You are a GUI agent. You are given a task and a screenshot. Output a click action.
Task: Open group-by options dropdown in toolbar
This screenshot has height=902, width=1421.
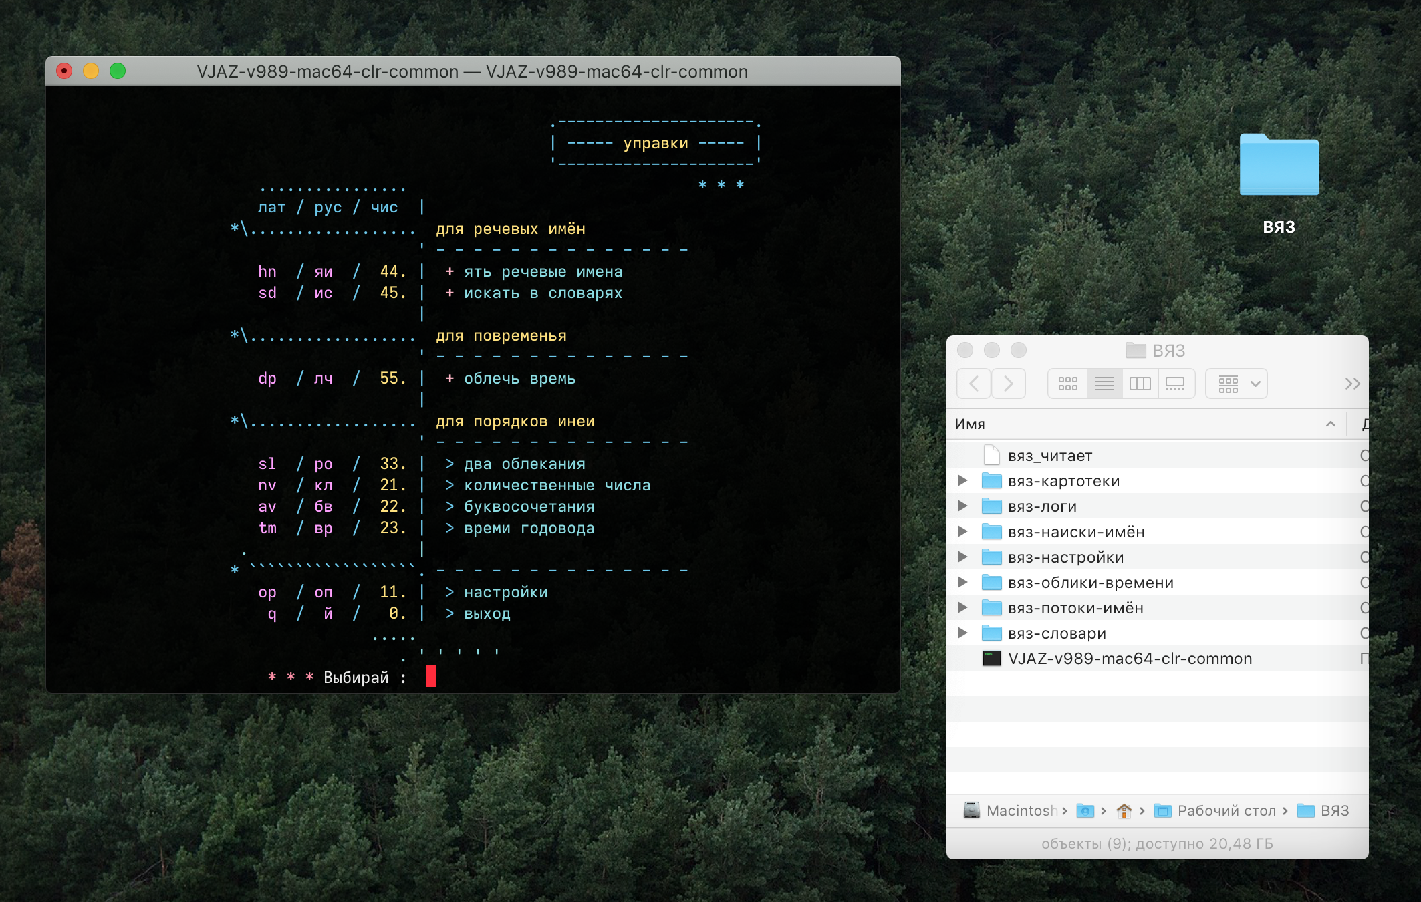pos(1237,384)
